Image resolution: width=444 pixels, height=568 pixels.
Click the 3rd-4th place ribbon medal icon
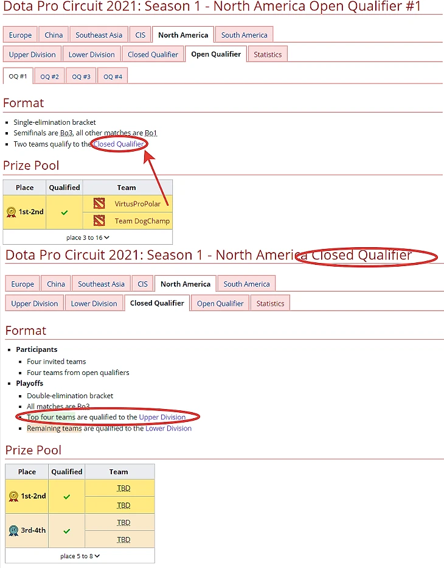[x=14, y=530]
